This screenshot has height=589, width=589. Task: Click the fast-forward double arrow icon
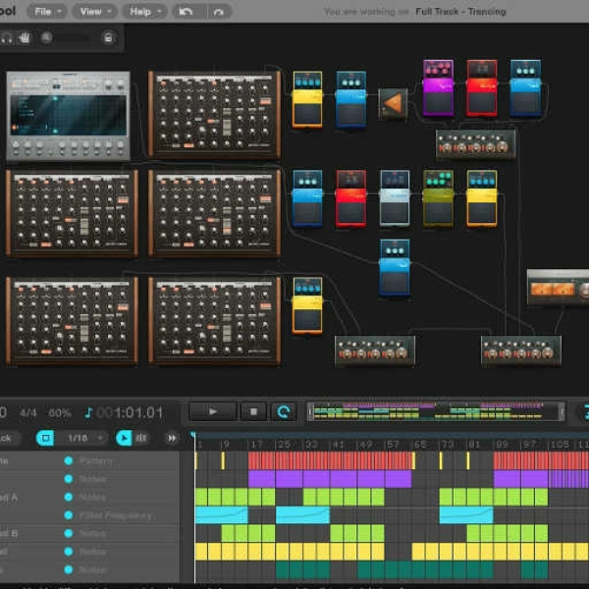(172, 438)
